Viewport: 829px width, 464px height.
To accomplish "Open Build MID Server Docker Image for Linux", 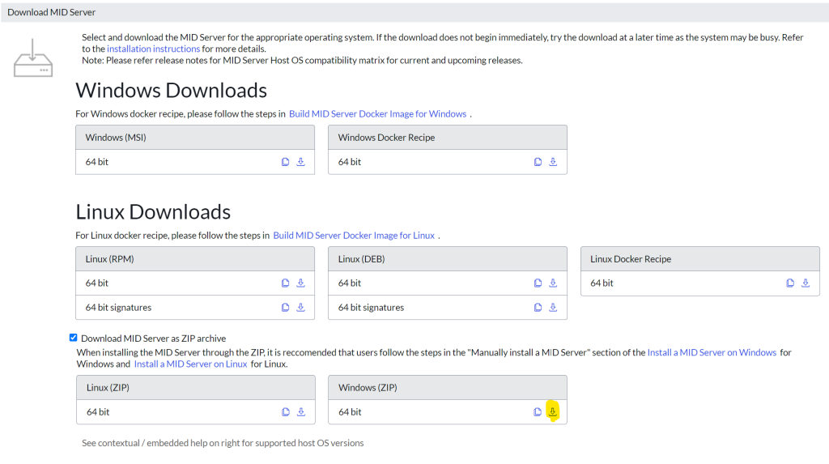I will [x=354, y=236].
